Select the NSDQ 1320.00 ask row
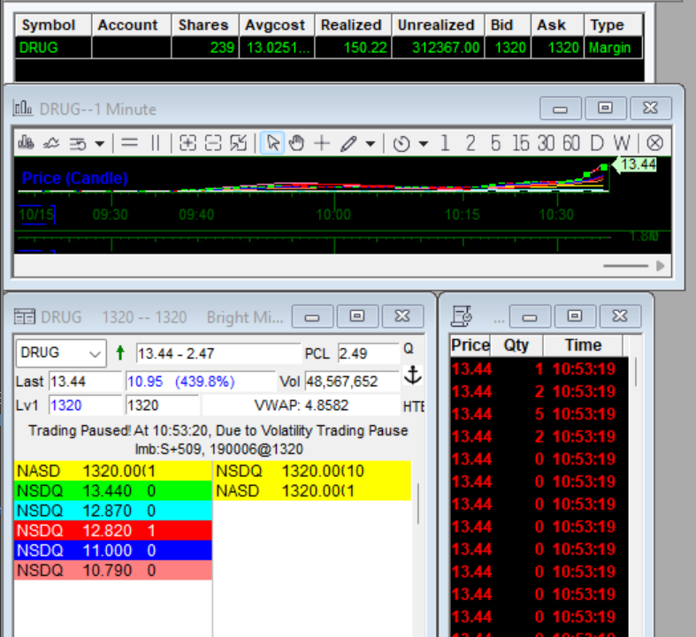Screen dimensions: 696x637 pyautogui.click(x=312, y=471)
